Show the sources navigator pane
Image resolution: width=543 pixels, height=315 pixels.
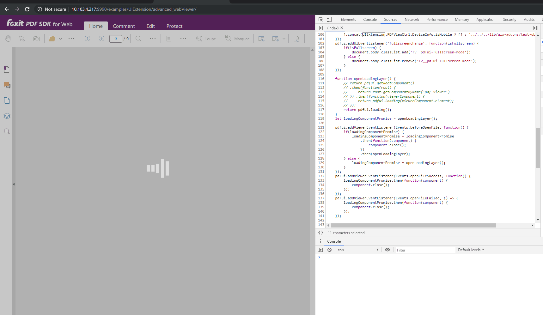(x=320, y=28)
